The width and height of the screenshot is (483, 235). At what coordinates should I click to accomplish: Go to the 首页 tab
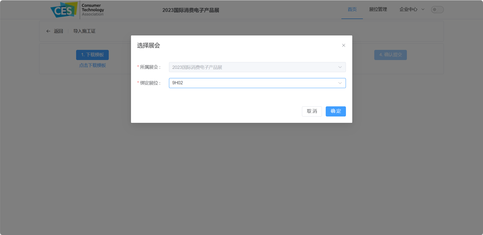pos(352,9)
